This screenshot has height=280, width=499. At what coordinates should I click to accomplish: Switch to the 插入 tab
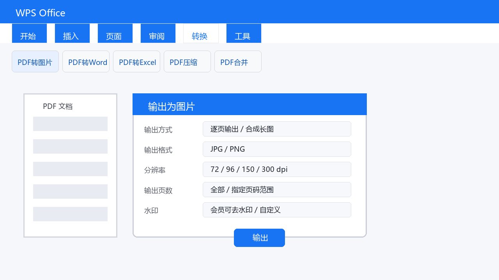point(72,33)
